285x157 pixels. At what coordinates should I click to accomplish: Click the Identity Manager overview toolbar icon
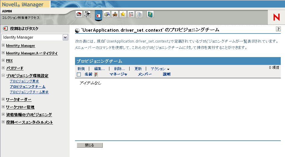pos(139,14)
